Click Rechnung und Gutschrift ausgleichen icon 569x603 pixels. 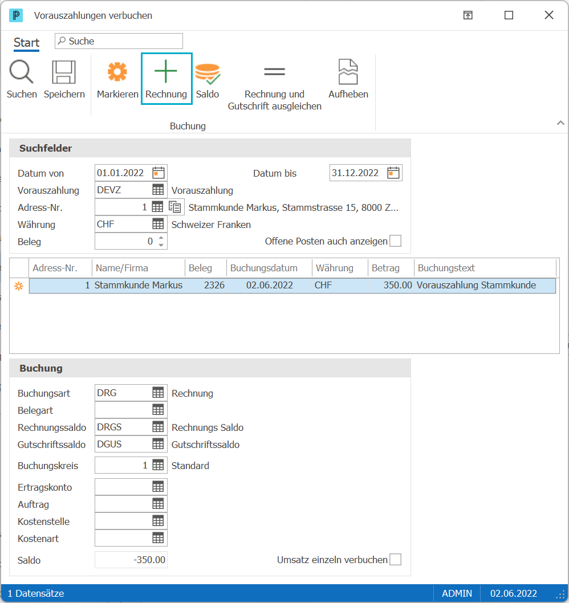[x=274, y=72]
